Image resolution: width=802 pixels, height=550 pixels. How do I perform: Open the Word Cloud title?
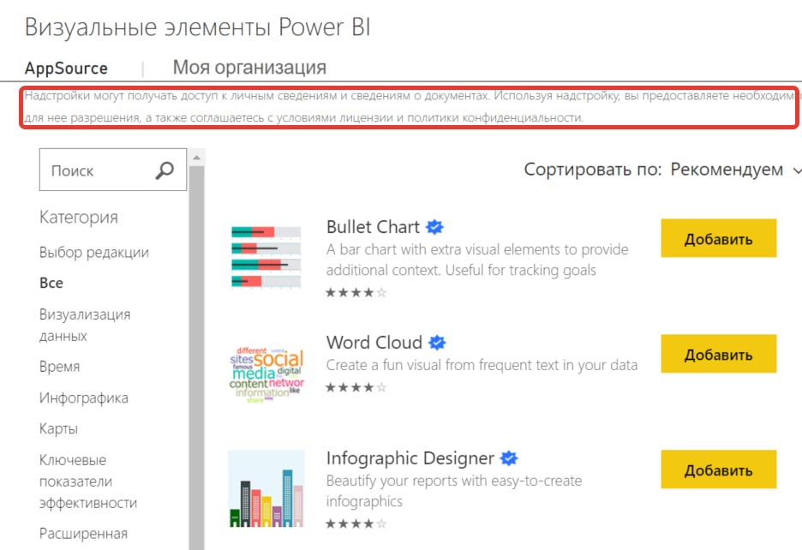click(x=374, y=343)
